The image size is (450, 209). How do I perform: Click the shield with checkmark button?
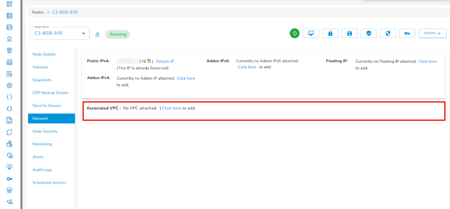[x=369, y=33]
